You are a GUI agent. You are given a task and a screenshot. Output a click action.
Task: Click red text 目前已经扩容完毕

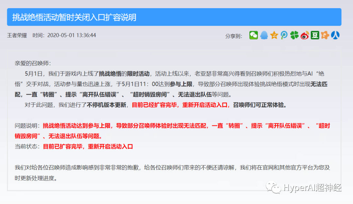click(x=154, y=105)
